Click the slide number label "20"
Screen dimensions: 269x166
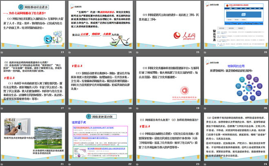(x=266, y=108)
